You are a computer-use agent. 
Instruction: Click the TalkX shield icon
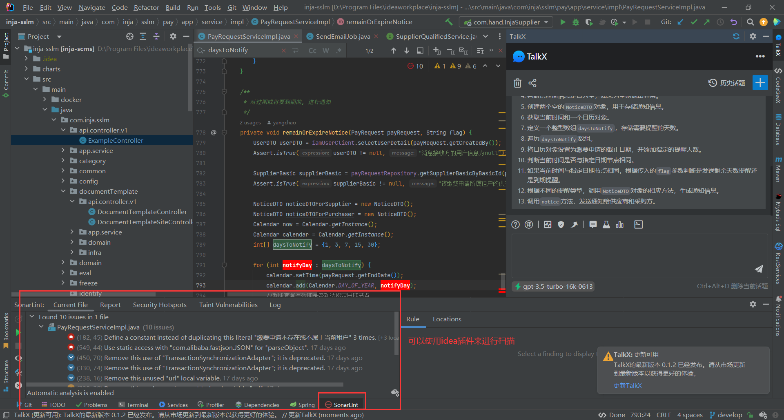click(561, 225)
